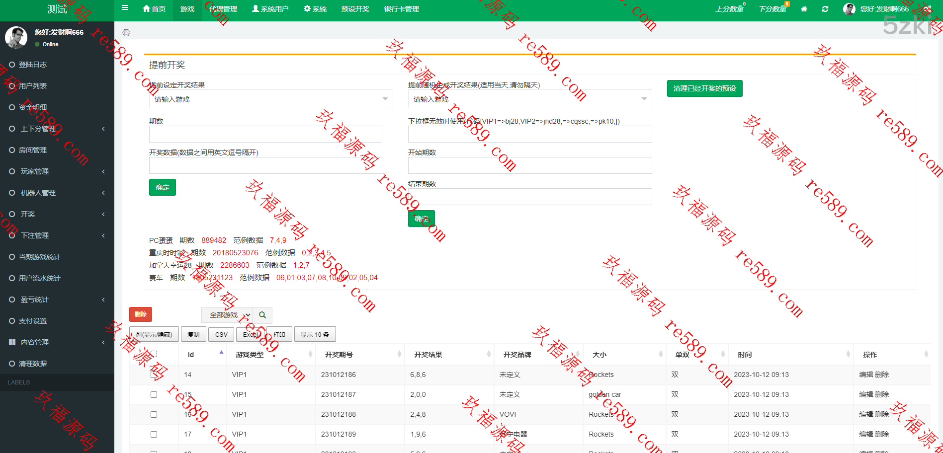This screenshot has height=453, width=943.
Task: Click the id column sort arrow
Action: coord(221,353)
